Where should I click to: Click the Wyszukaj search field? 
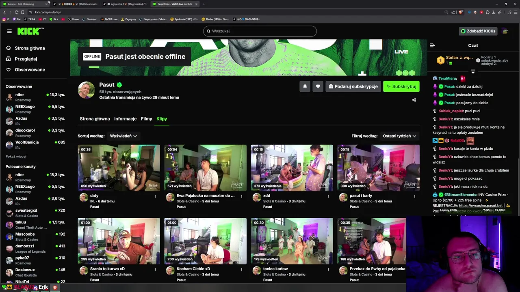(260, 31)
